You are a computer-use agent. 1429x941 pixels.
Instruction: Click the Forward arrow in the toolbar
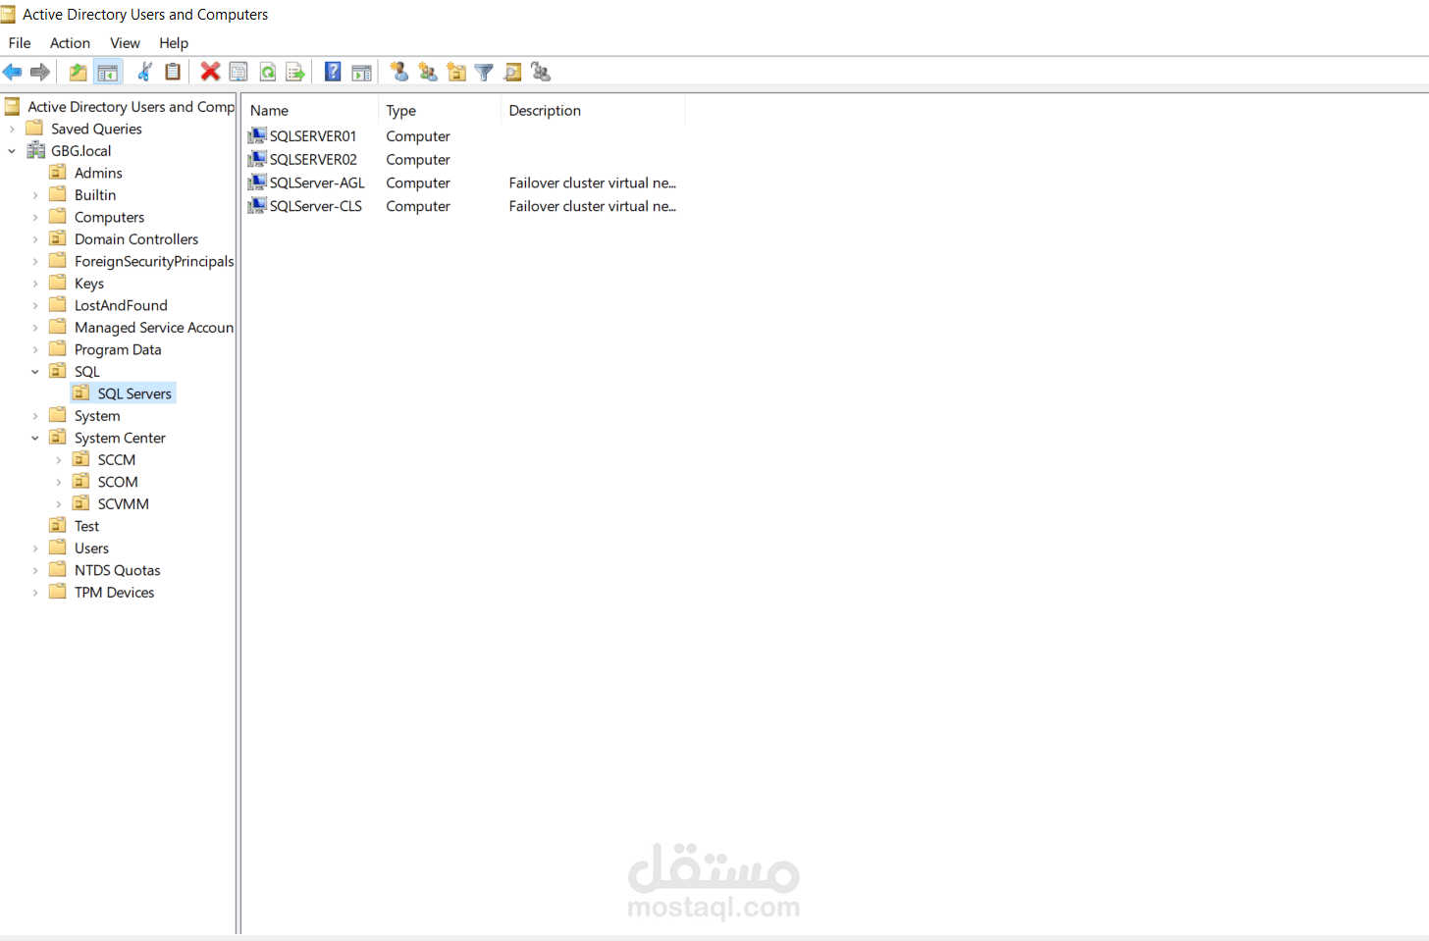40,72
